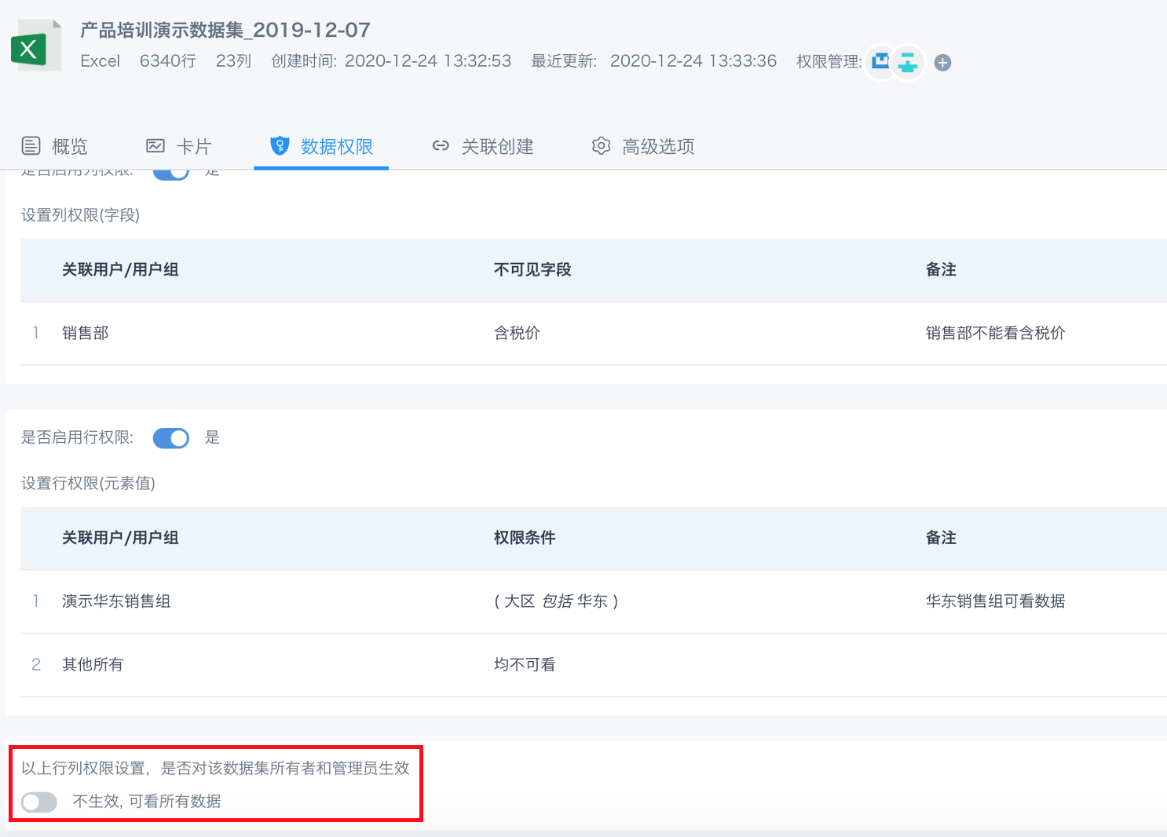Select the 其他所有 row permission entry
This screenshot has width=1167, height=837.
tap(93, 665)
